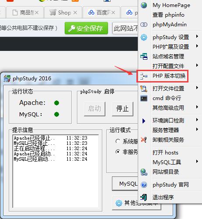Screen dimensions: 202x219
Task: Choose 查看 phpinfo from the menu
Action: click(168, 15)
